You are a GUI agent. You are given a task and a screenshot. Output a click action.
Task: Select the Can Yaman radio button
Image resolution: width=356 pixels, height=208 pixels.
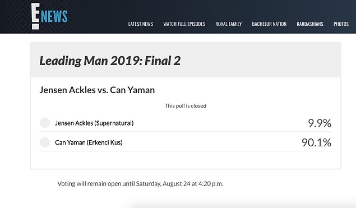pos(45,142)
